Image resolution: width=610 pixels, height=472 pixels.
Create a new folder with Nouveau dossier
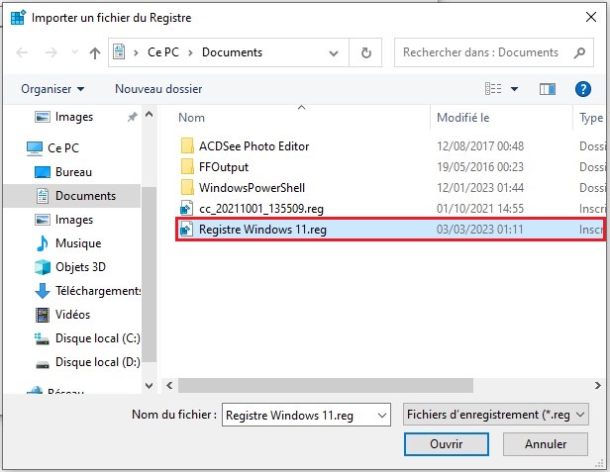158,89
